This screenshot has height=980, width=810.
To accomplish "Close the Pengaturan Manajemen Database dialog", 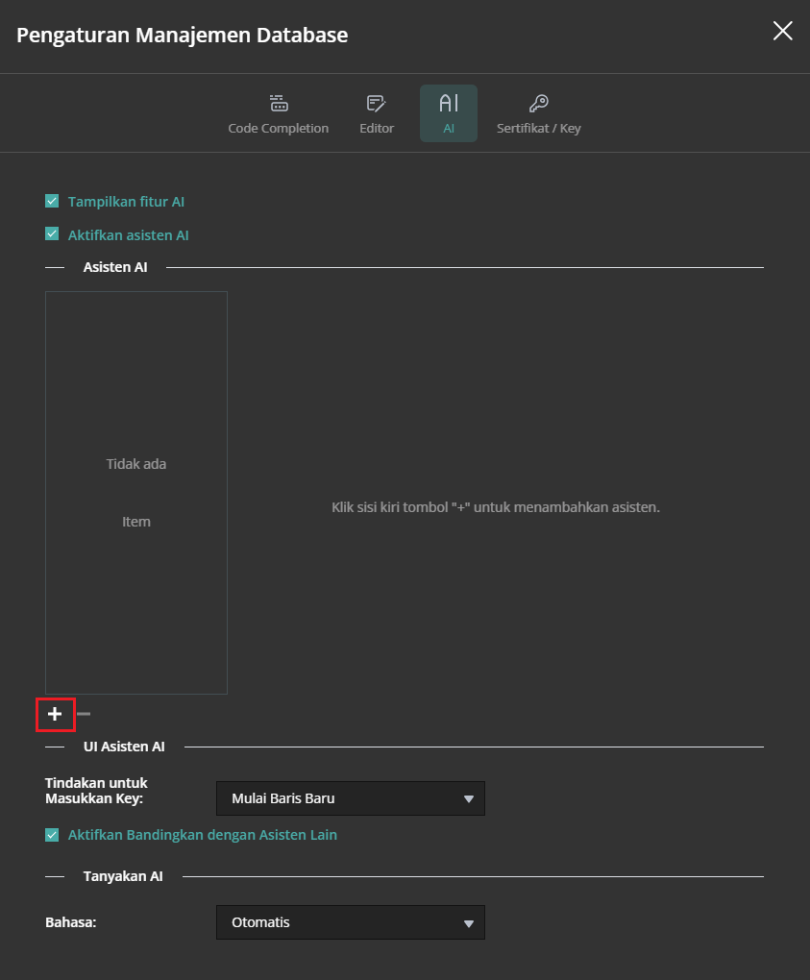I will coord(782,31).
